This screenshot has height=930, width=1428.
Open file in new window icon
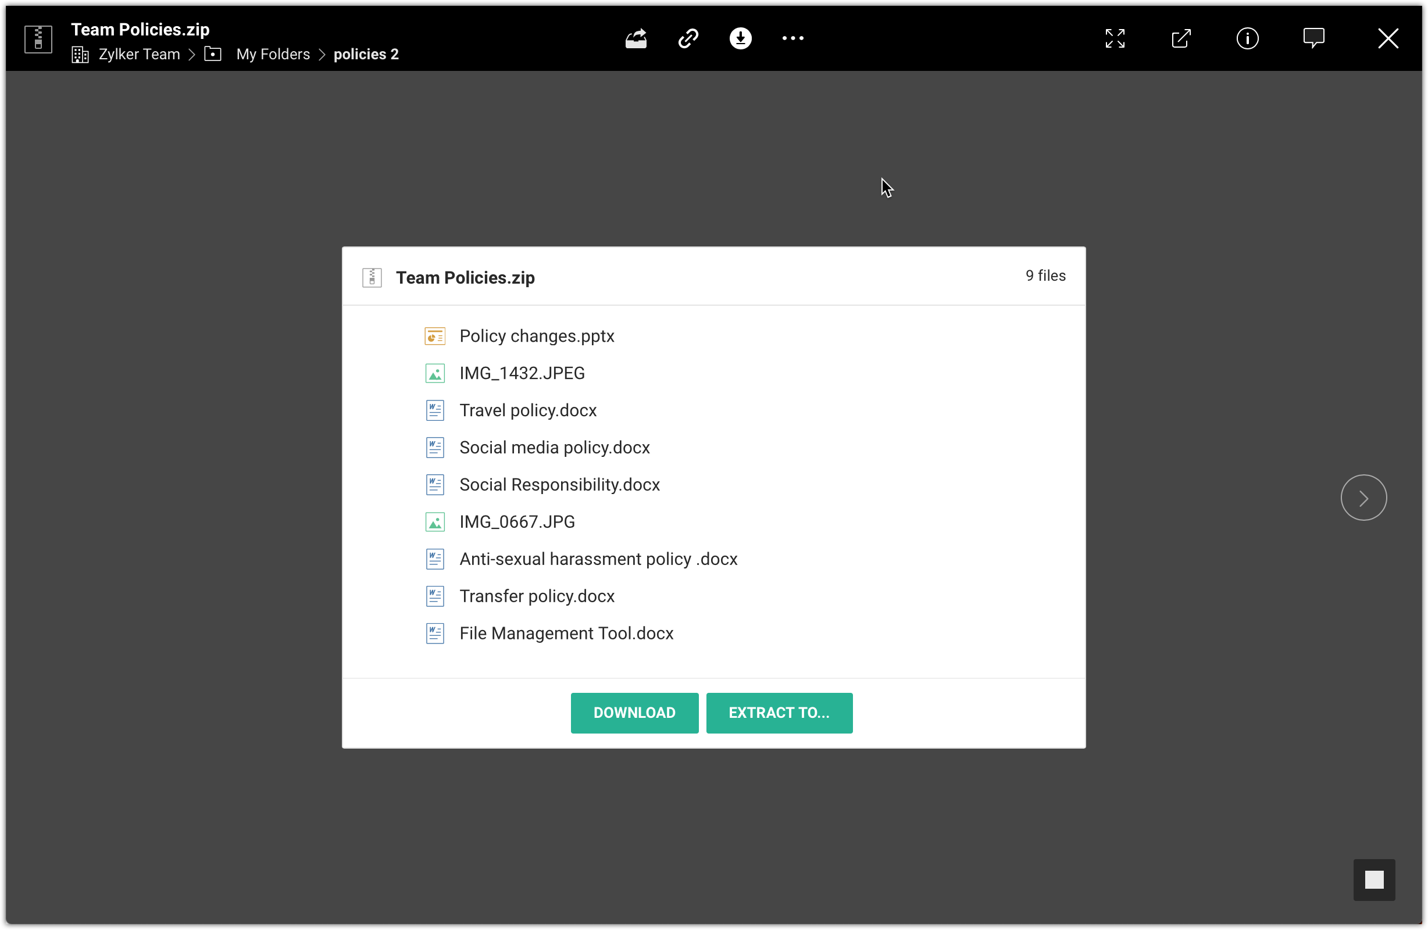(1181, 38)
